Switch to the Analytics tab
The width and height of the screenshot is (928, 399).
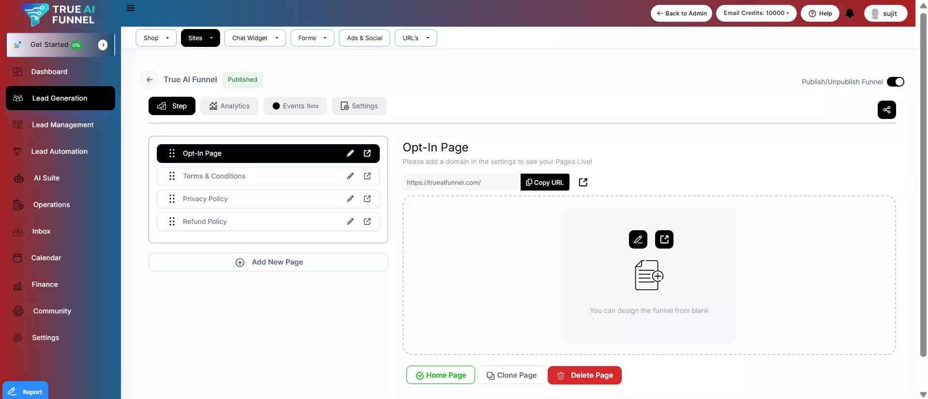click(229, 106)
